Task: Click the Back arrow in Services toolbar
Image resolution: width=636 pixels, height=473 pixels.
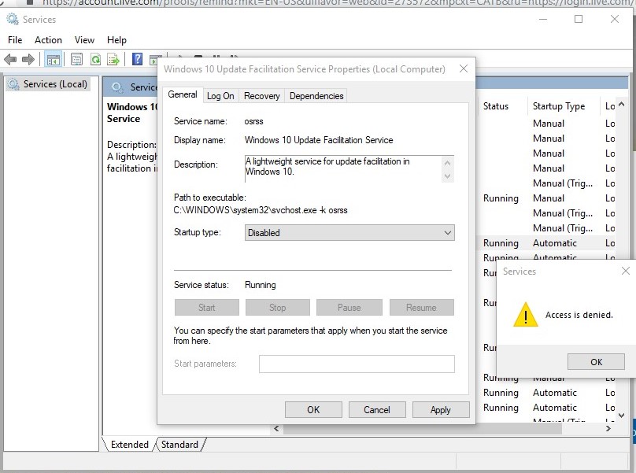Action: point(10,60)
